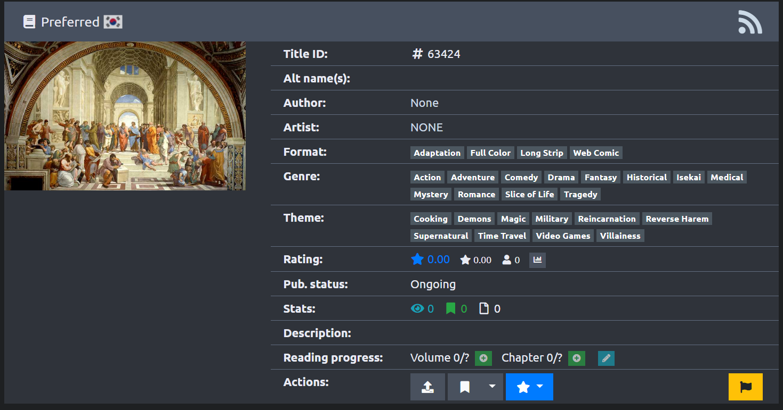Click the upload chapter icon button

(427, 387)
